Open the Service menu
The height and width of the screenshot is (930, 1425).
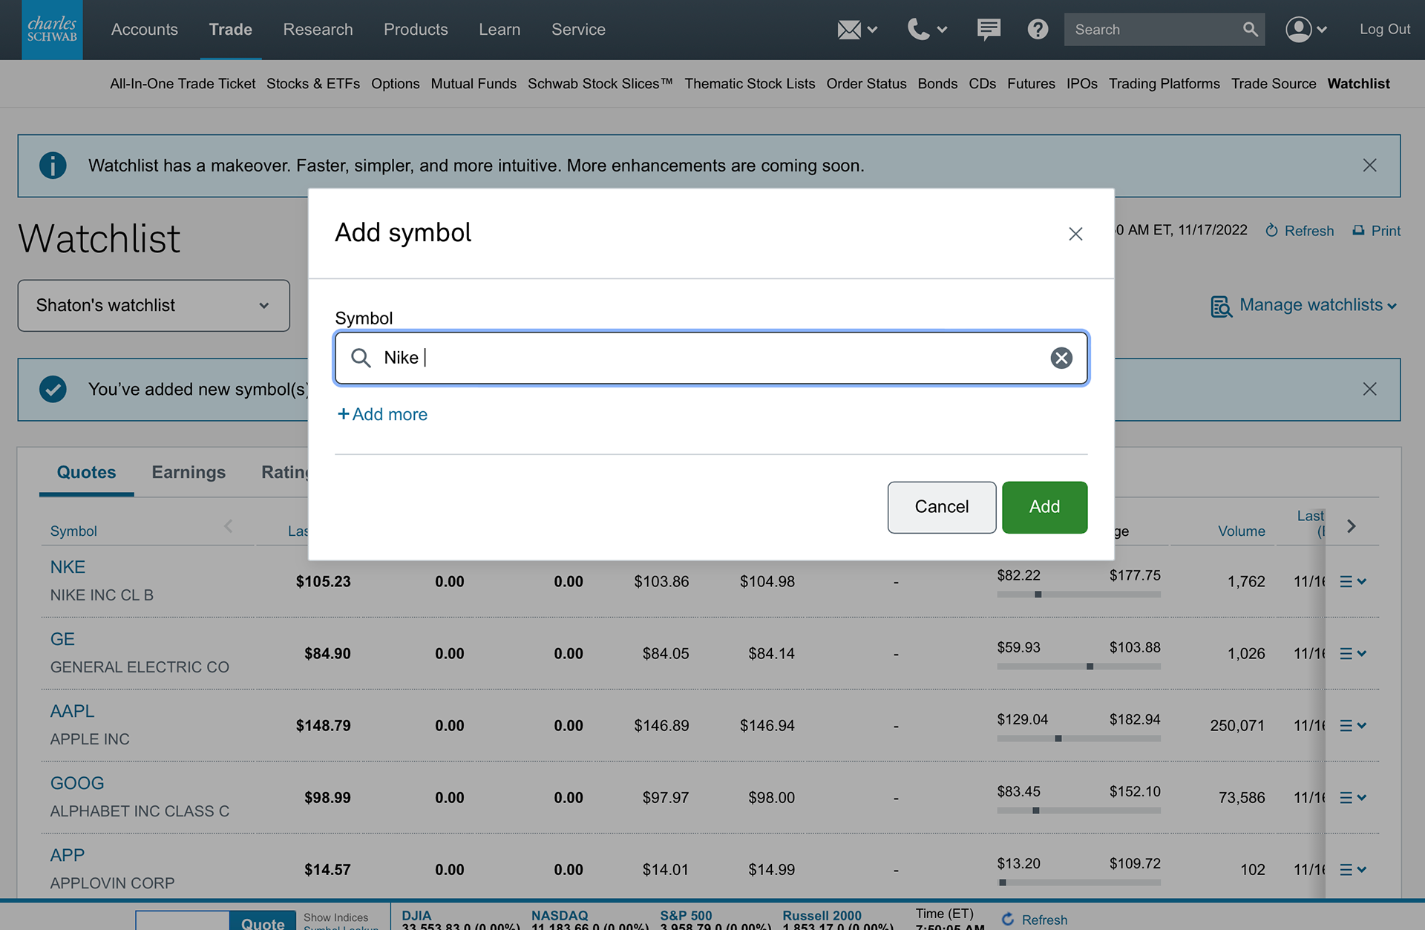pyautogui.click(x=578, y=30)
